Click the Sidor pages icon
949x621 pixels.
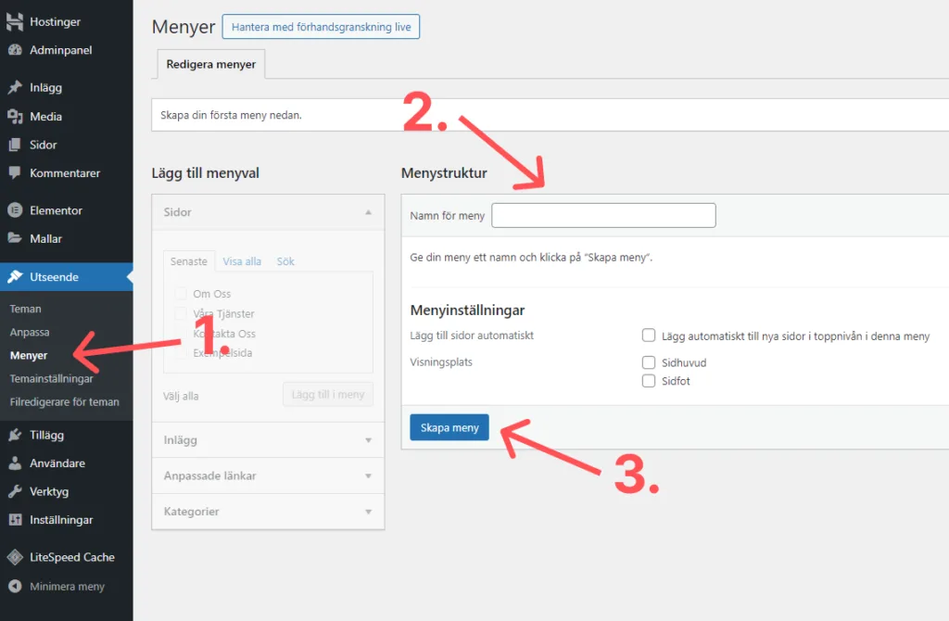pyautogui.click(x=15, y=145)
